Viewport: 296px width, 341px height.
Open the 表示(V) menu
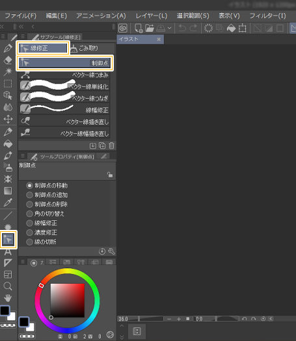pos(229,16)
